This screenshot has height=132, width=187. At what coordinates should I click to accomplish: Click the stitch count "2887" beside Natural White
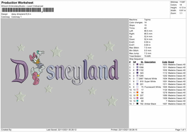pos(141,79)
